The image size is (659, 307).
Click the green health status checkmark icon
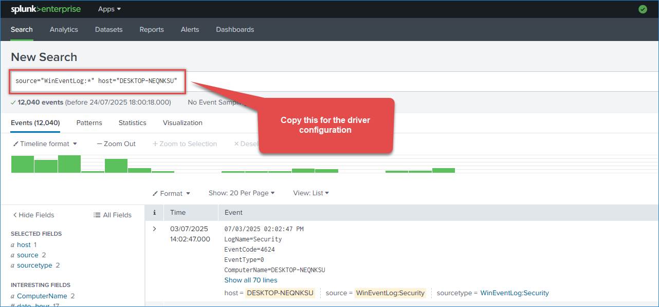click(643, 9)
